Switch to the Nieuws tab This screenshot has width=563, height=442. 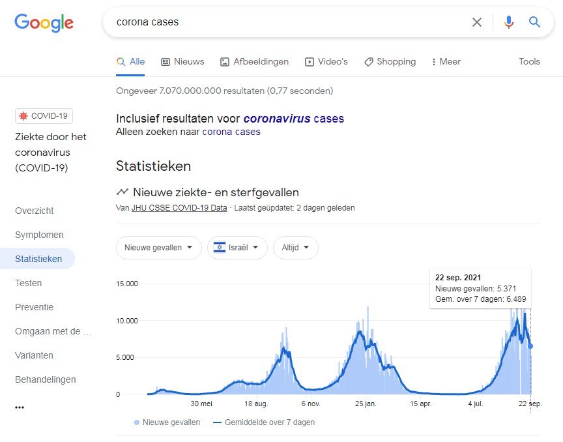(x=182, y=62)
